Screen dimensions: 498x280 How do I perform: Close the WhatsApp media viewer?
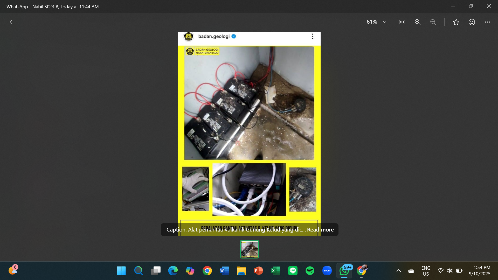click(x=489, y=6)
